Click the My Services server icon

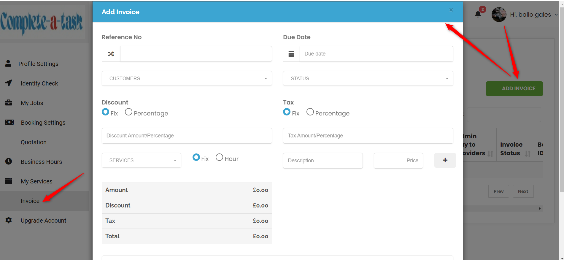pos(9,181)
